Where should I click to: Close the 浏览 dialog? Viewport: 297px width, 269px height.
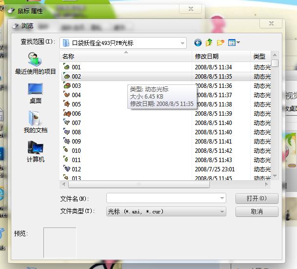click(x=272, y=23)
